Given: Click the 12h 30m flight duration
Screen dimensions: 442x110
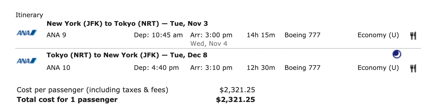Looking at the screenshot, I should (x=261, y=68).
